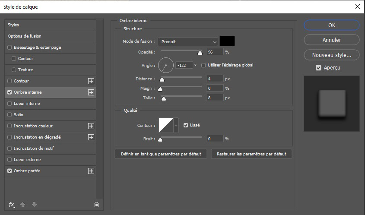
Task: Enable the Texture checkbox
Action: [14, 70]
